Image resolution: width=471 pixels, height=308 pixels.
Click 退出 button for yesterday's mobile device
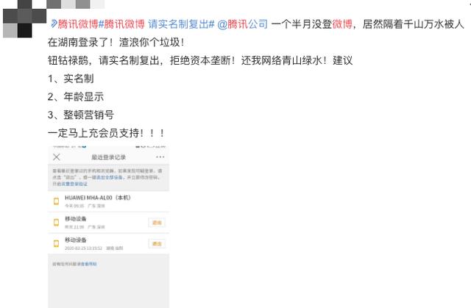coord(157,223)
